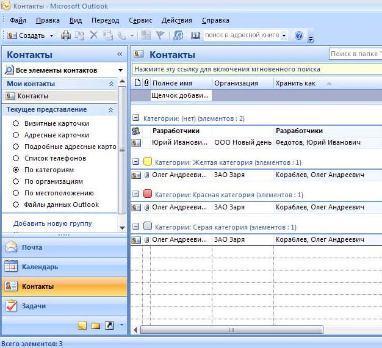Viewport: 382px width, 348px height.
Task: Click the Find a contact icon
Action: click(178, 35)
